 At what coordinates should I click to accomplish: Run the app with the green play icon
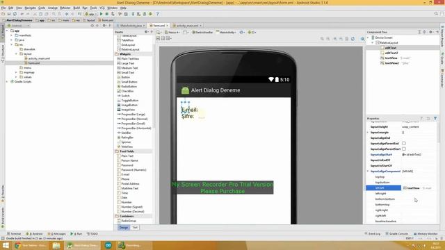[101, 14]
